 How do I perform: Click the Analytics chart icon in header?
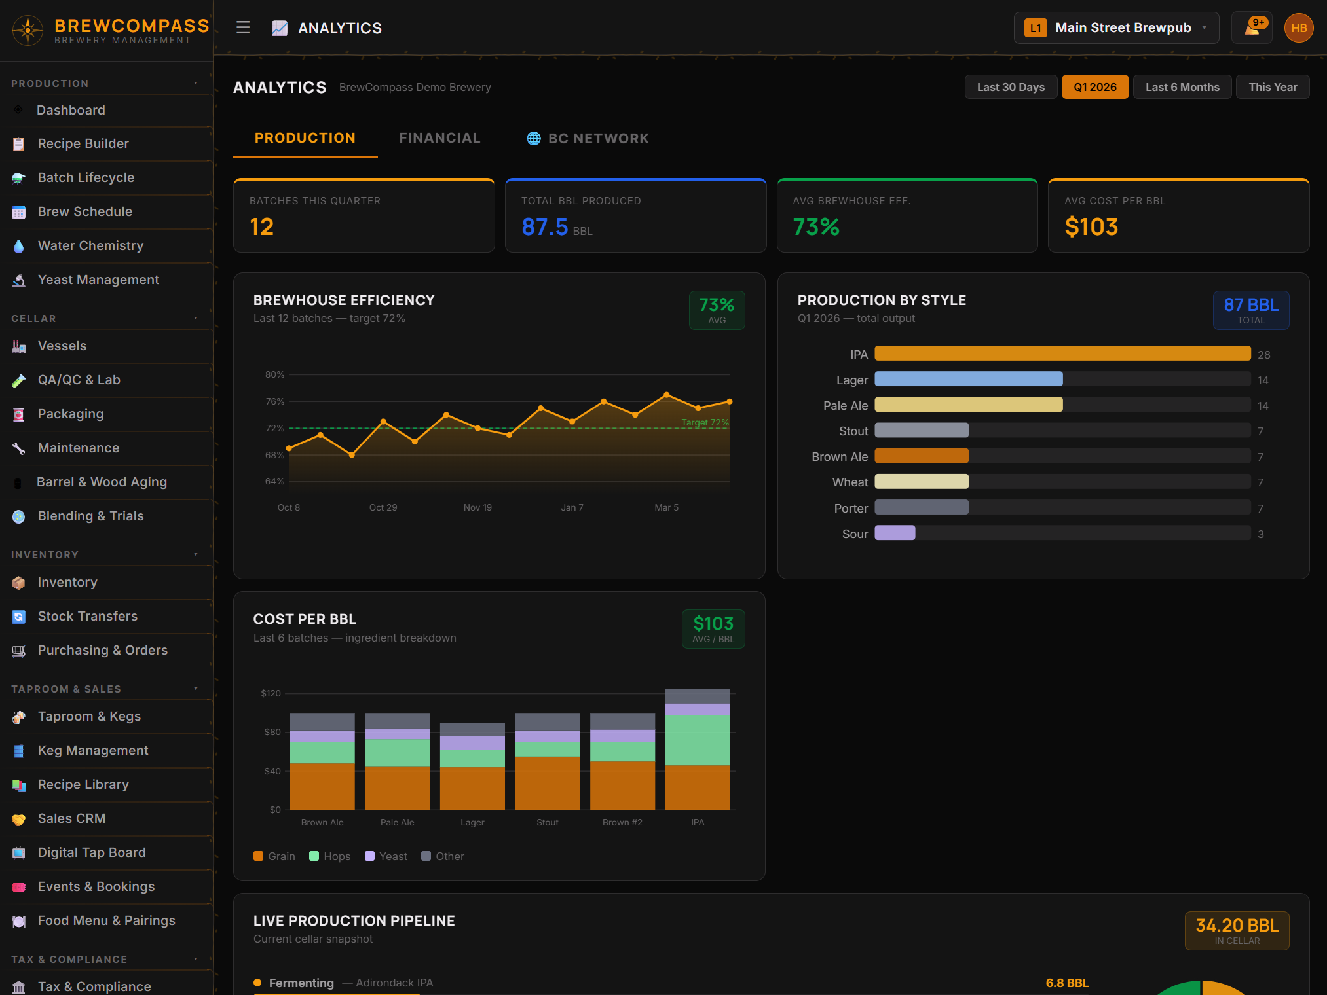[x=280, y=28]
